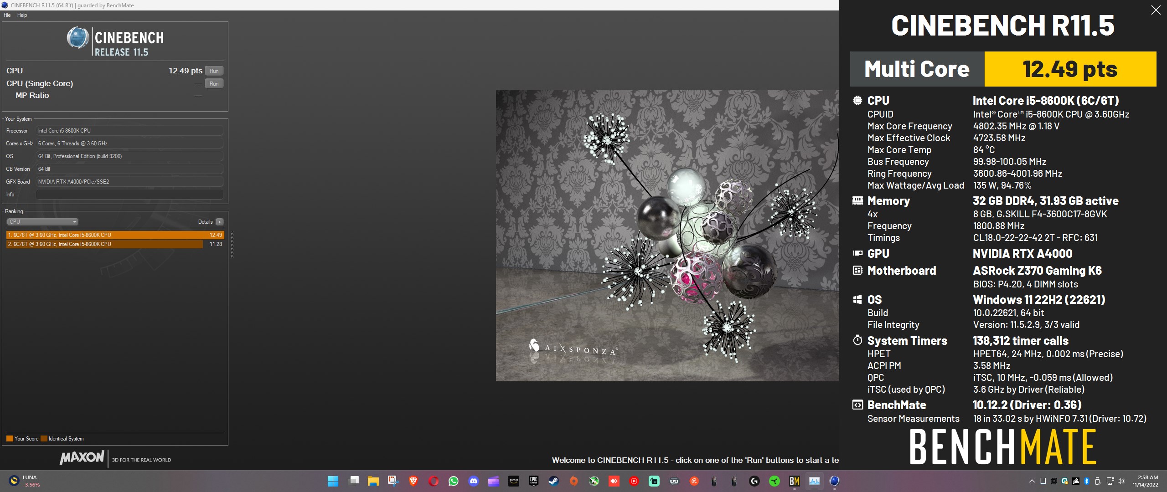Click the Processor field showing i5-8600K

pyautogui.click(x=129, y=131)
